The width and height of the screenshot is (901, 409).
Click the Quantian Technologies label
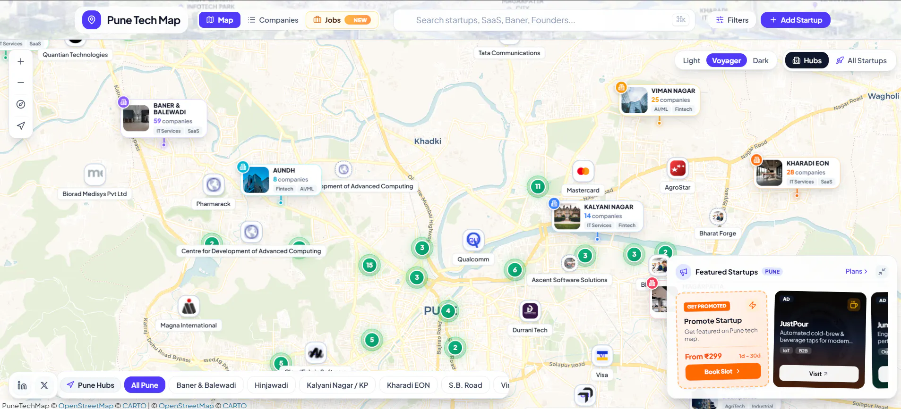75,55
